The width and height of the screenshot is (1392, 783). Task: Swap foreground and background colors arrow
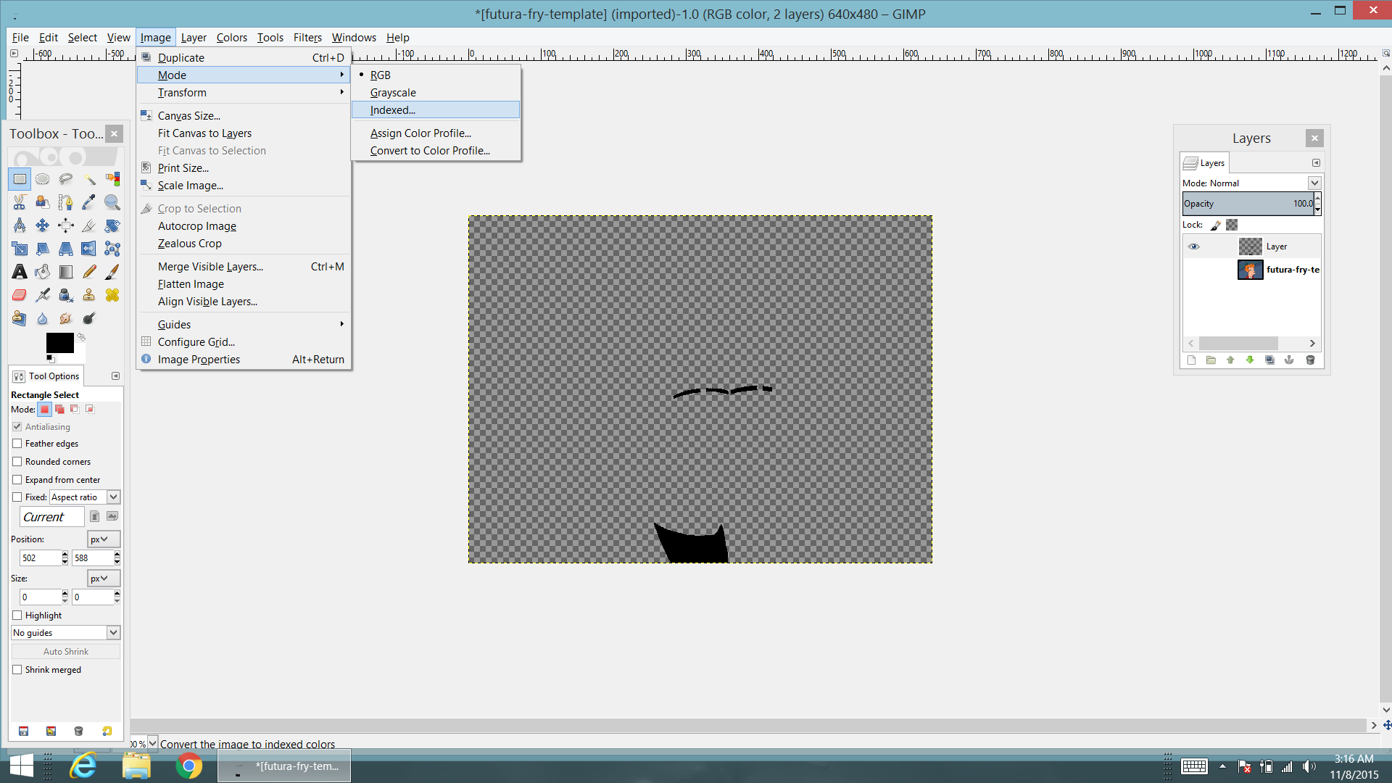(x=81, y=337)
